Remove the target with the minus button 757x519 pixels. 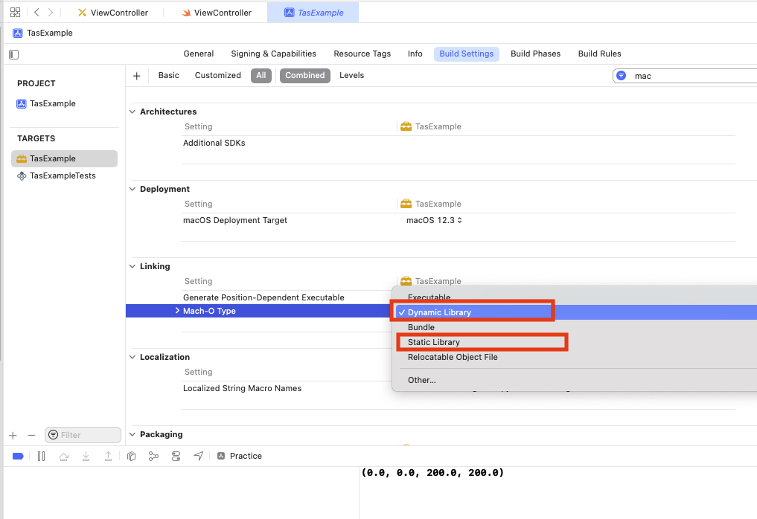pos(32,436)
